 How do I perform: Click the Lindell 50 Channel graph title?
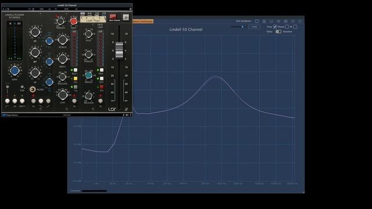click(x=186, y=30)
